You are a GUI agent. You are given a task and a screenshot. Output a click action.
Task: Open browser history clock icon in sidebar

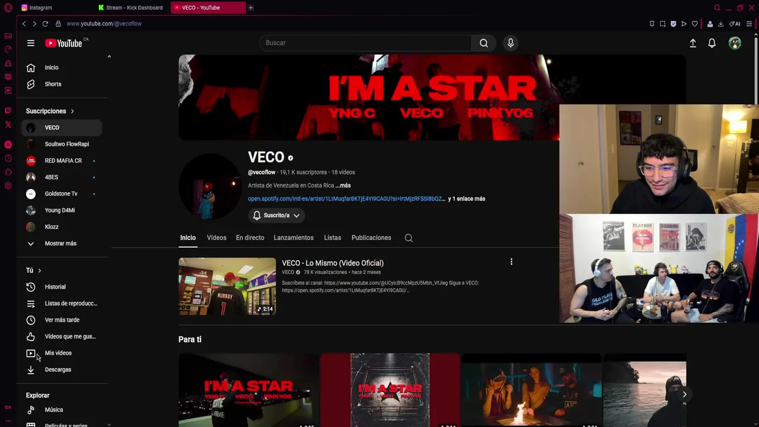pos(8,158)
